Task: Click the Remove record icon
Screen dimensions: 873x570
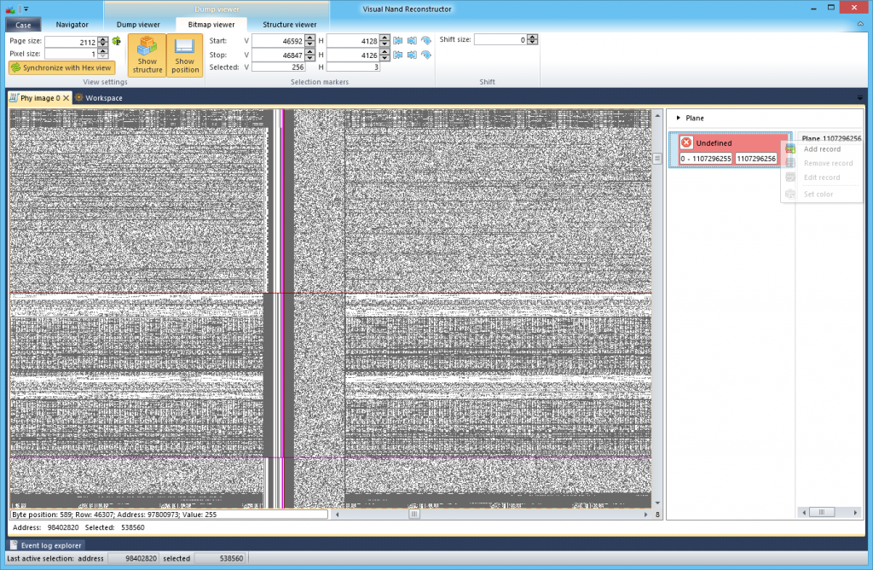Action: 790,163
